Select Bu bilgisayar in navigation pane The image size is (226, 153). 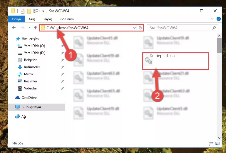(31, 107)
